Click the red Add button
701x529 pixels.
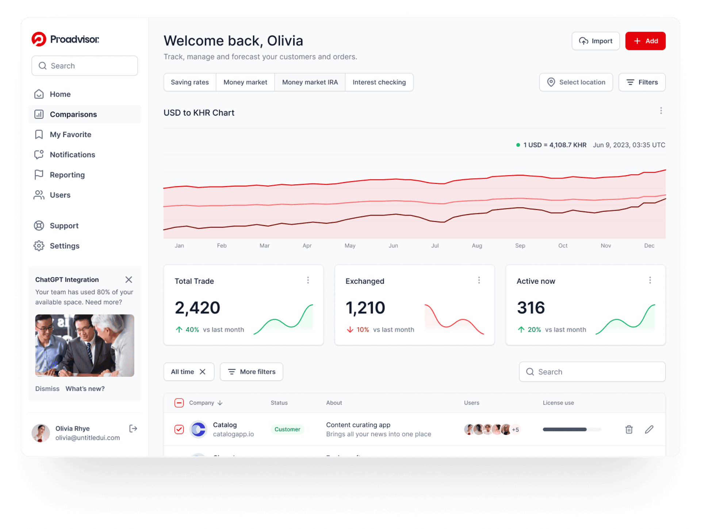click(x=645, y=41)
